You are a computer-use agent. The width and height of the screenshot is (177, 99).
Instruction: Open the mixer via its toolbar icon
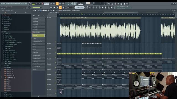pos(97,7)
